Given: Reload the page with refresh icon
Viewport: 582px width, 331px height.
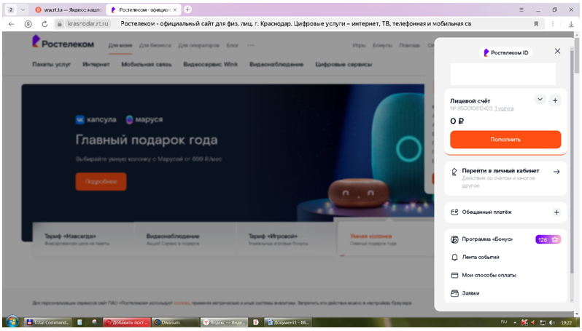Looking at the screenshot, I should click(44, 24).
